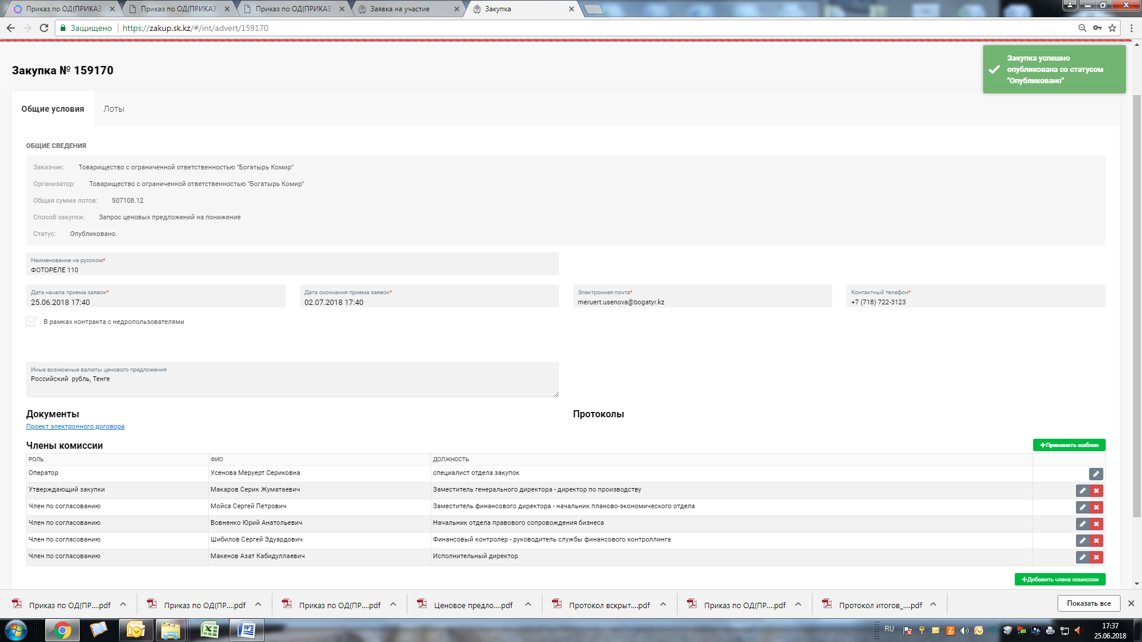The height and width of the screenshot is (642, 1142).
Task: Close the downloads bar
Action: pyautogui.click(x=1131, y=603)
